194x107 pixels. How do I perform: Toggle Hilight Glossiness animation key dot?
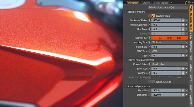pyautogui.click(x=150, y=25)
